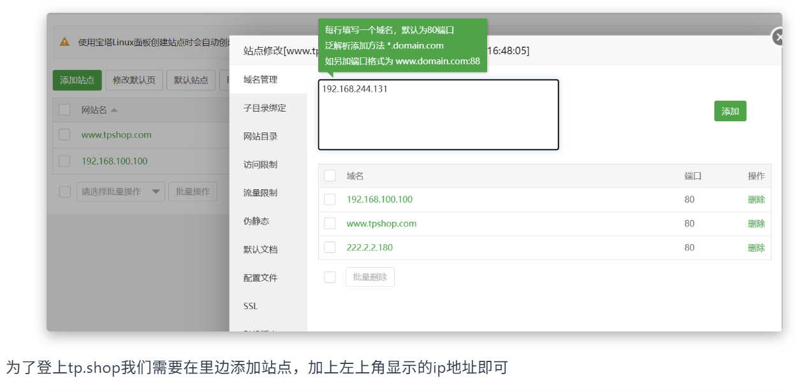Select the 伪静态 menu item
This screenshot has height=392, width=797.
[x=256, y=221]
